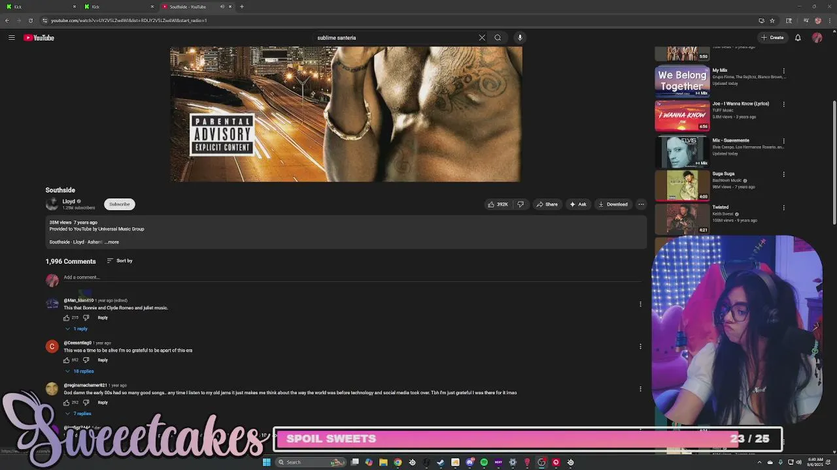Viewport: 837px width, 470px height.
Task: Switch to the first Kick tab
Action: (39, 7)
